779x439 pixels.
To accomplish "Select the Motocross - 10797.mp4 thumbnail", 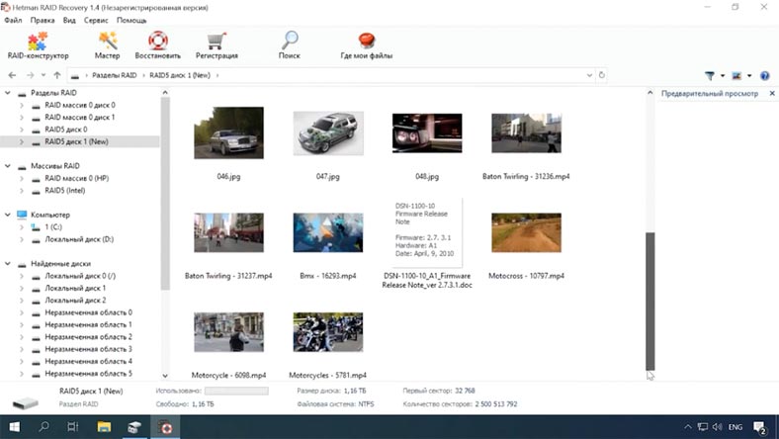I will (526, 233).
